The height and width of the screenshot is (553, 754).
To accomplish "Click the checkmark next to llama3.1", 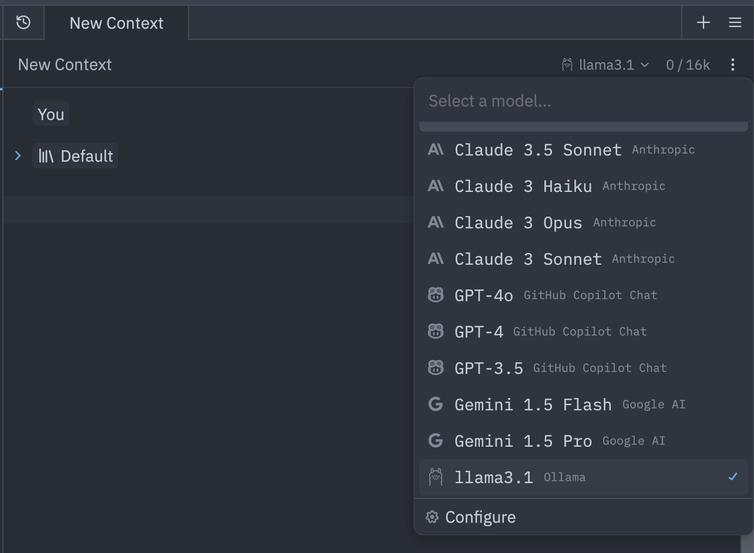I will coord(732,477).
